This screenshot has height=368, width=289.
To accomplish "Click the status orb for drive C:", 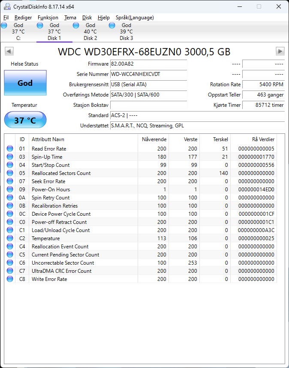I will pyautogui.click(x=4, y=25).
